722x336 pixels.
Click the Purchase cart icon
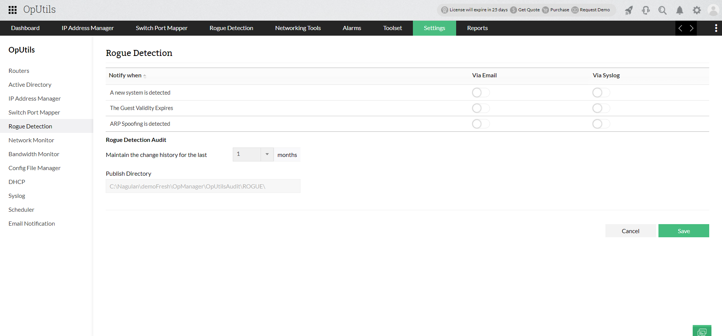pyautogui.click(x=545, y=10)
